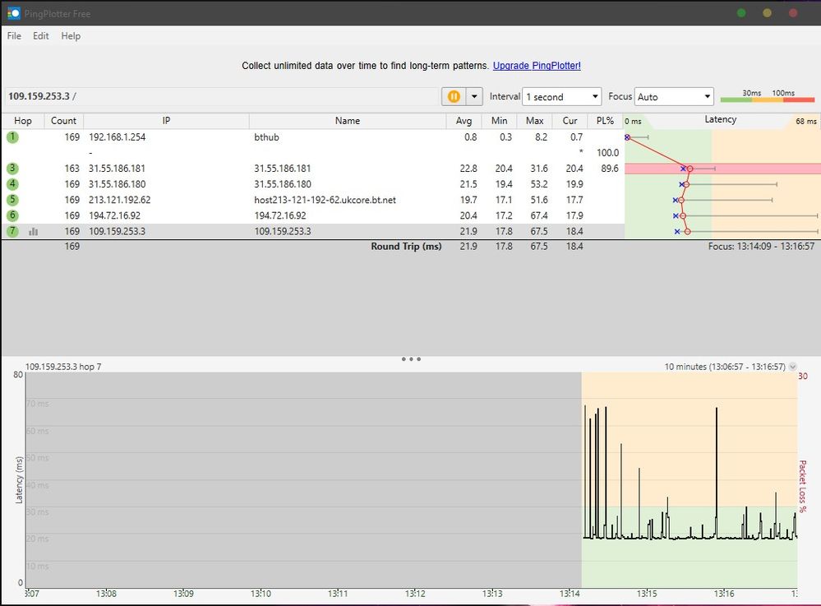Click the hop 7 green circle icon
This screenshot has height=606, width=821.
point(12,232)
